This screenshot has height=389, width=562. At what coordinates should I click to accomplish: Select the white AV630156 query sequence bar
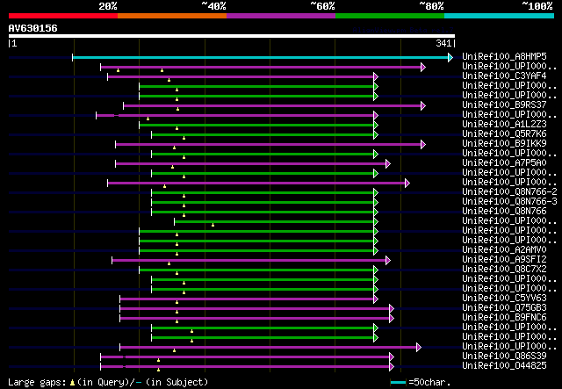[x=232, y=36]
